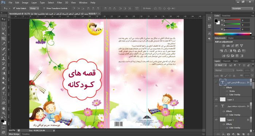
Task: Open the Character panel icon
Action: click(209, 34)
